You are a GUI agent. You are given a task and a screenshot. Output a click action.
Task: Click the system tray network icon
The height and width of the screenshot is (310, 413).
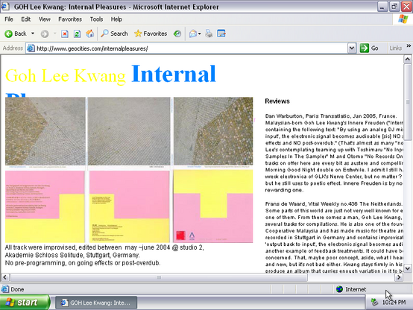tap(374, 302)
